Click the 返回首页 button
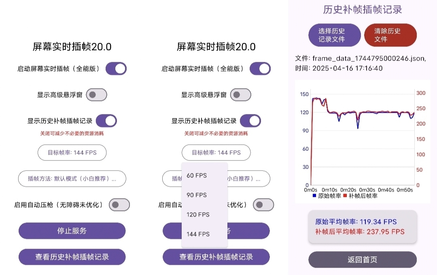The image size is (437, 275). point(362,260)
